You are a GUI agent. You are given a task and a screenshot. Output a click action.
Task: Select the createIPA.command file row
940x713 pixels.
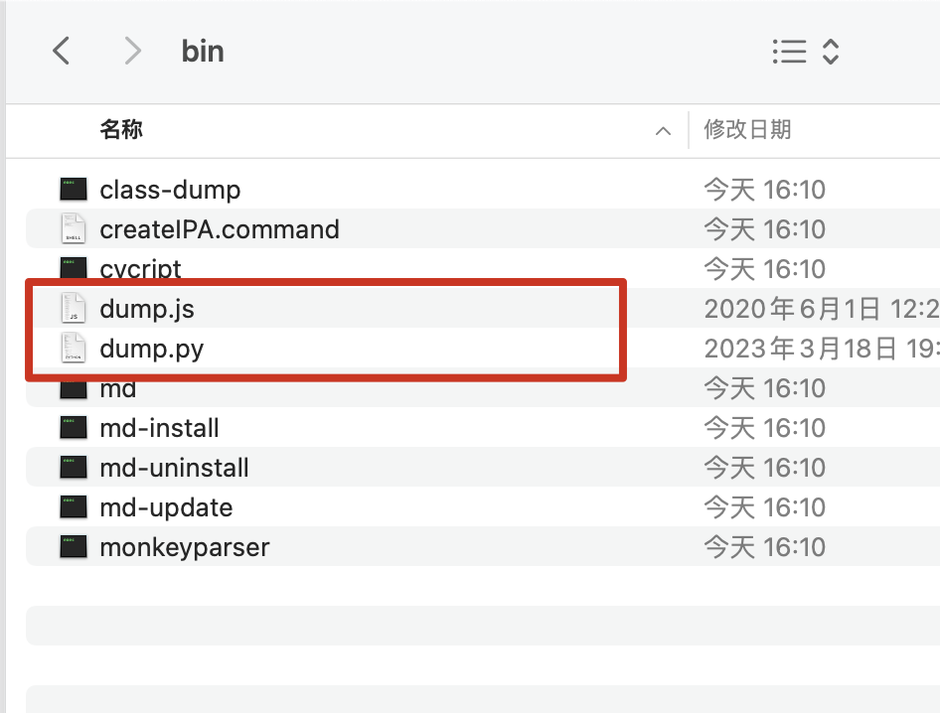(219, 229)
